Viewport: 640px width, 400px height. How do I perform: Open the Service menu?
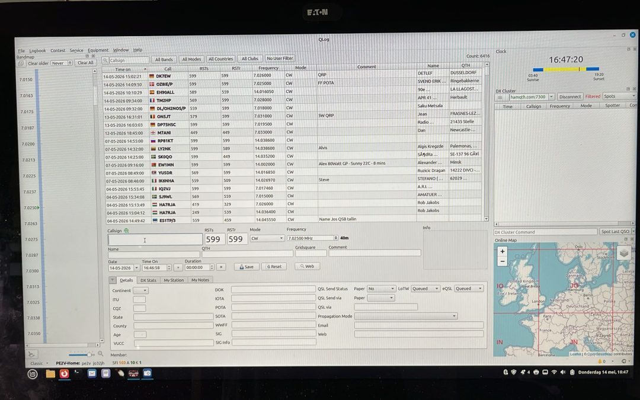[76, 50]
